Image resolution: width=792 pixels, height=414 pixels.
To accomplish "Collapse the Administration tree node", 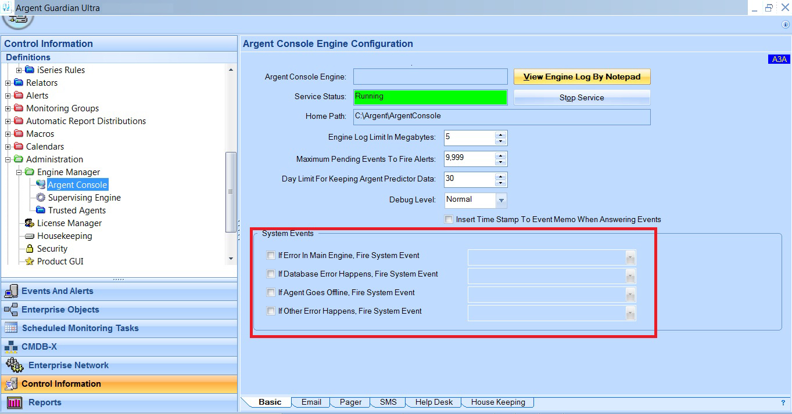I will point(8,159).
